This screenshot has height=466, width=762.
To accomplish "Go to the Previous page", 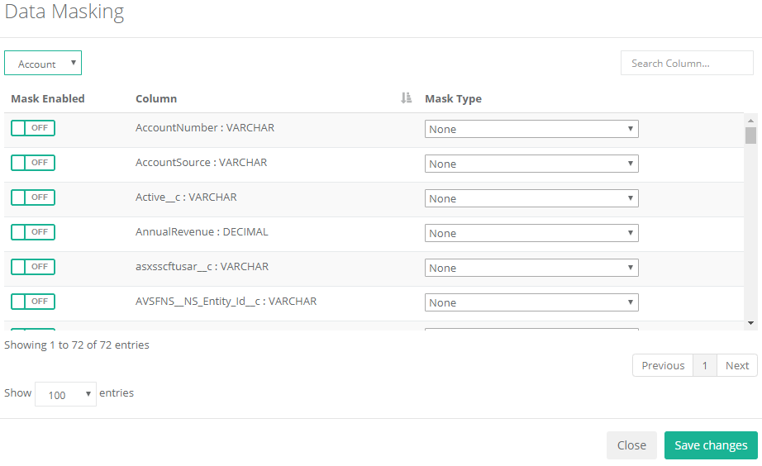I will (x=663, y=366).
